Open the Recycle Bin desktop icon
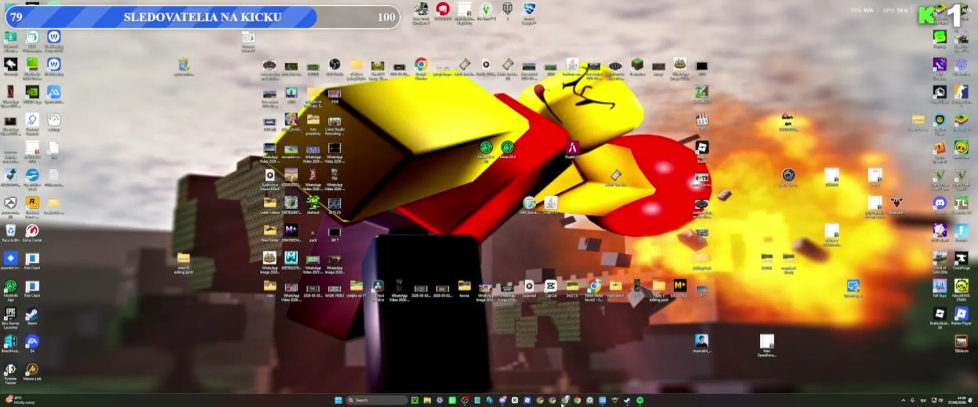Image resolution: width=978 pixels, height=407 pixels. click(10, 232)
